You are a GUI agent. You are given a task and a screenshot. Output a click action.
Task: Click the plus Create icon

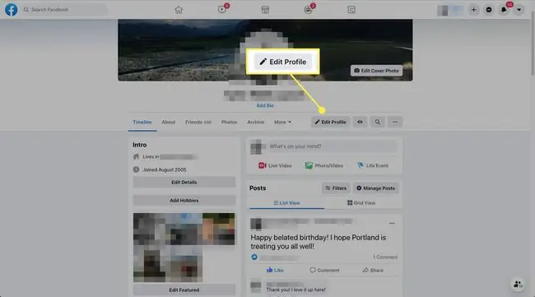[x=473, y=10]
